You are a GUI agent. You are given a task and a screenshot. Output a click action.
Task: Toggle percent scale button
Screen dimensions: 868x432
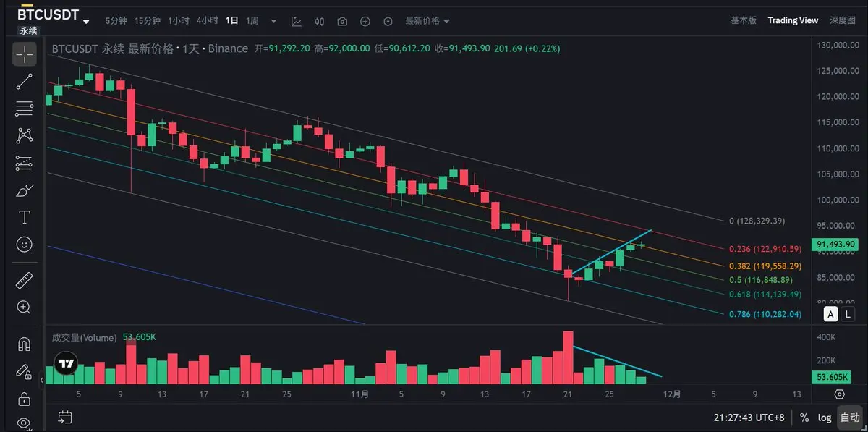(804, 418)
